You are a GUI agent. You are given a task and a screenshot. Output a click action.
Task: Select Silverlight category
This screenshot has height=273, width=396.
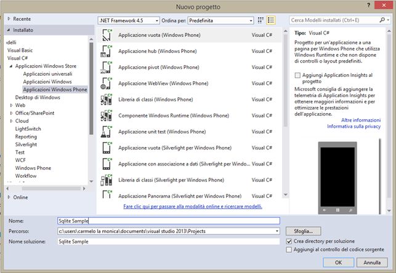pyautogui.click(x=26, y=144)
